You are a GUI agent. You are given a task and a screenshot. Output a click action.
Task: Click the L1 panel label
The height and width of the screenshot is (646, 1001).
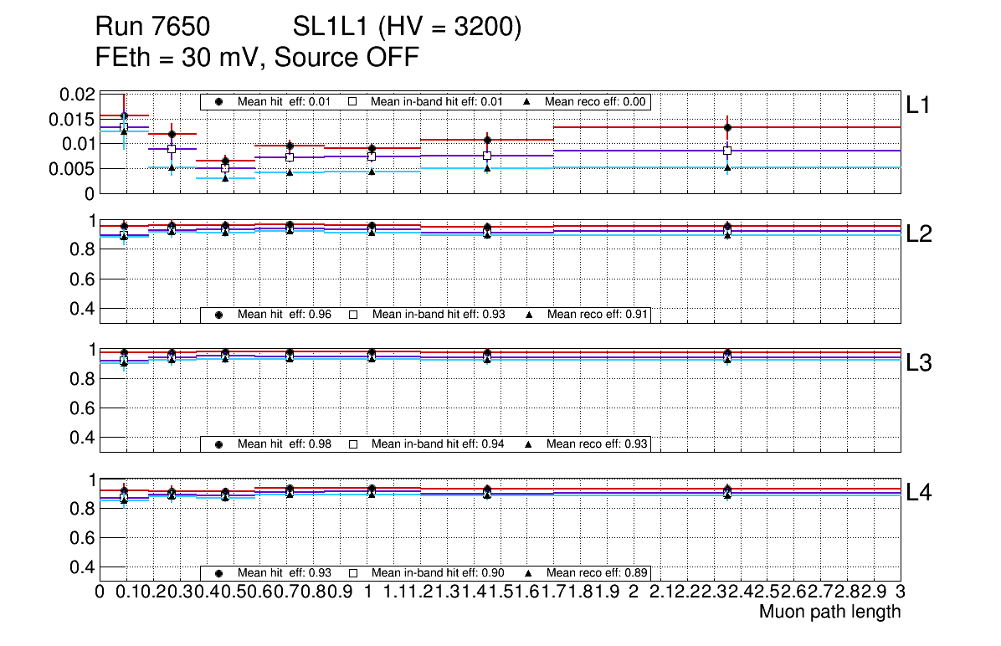pyautogui.click(x=919, y=105)
